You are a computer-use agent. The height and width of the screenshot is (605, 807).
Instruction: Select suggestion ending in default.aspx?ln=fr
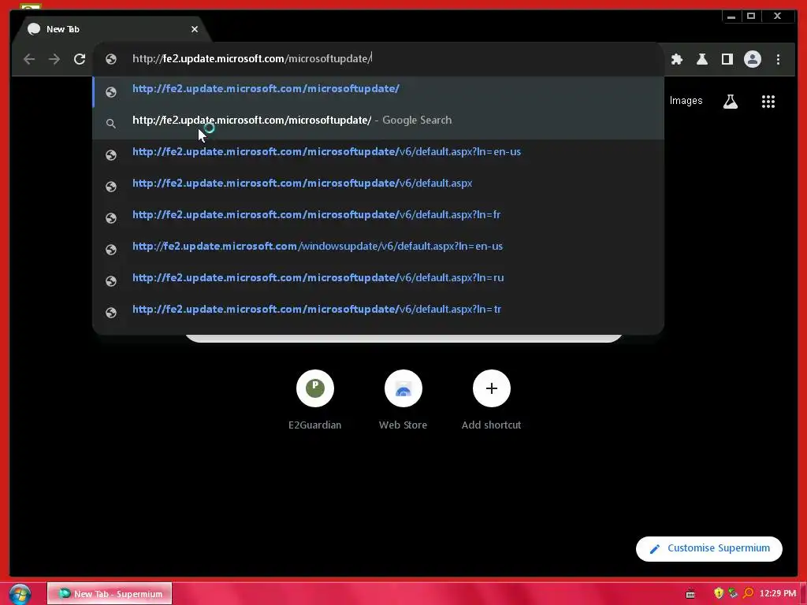pos(378,217)
